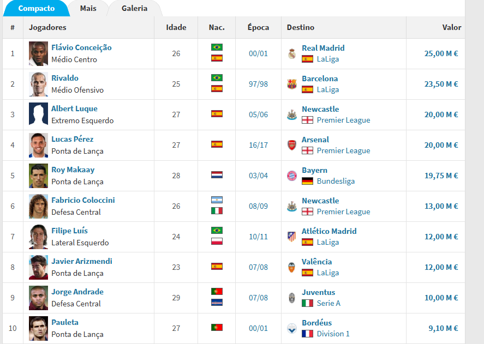Click the Atlético Madrid crest icon

pos(292,237)
